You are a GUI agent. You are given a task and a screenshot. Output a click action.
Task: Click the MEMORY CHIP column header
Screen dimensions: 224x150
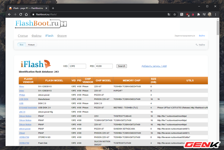[x=132, y=81]
